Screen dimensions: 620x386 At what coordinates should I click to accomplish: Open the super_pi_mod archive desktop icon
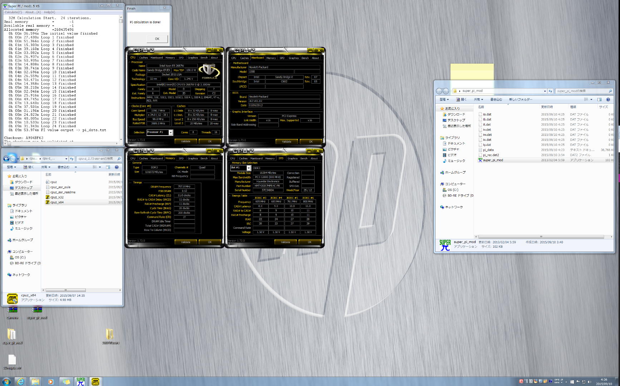pyautogui.click(x=37, y=313)
